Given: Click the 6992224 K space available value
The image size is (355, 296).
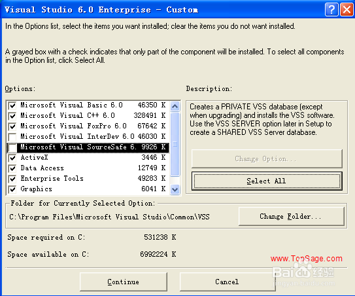Looking at the screenshot, I should pos(158,254).
